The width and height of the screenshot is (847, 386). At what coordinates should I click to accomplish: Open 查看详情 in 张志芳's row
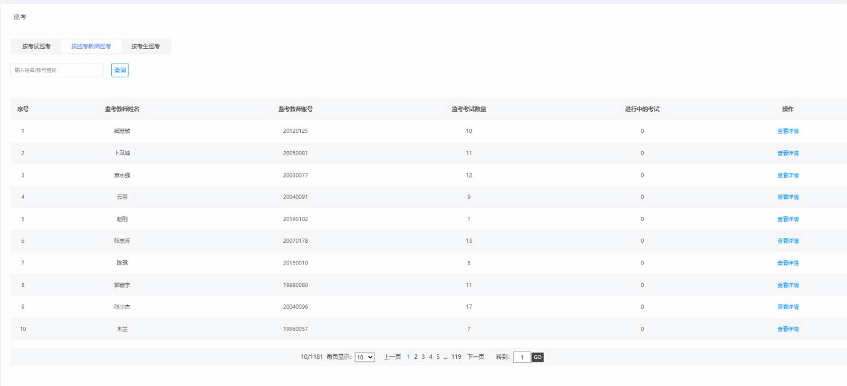(788, 241)
